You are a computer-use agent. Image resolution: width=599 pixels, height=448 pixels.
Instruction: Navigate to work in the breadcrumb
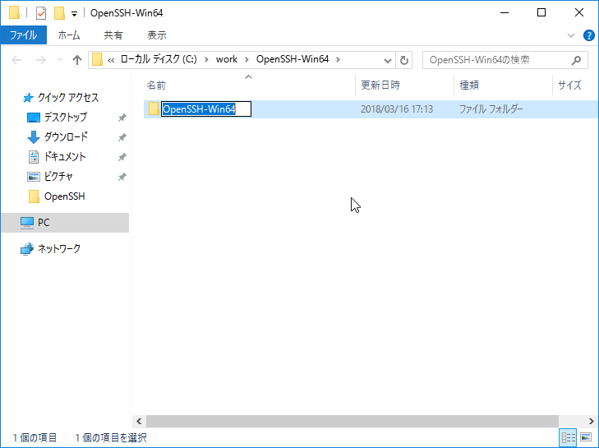(x=227, y=59)
